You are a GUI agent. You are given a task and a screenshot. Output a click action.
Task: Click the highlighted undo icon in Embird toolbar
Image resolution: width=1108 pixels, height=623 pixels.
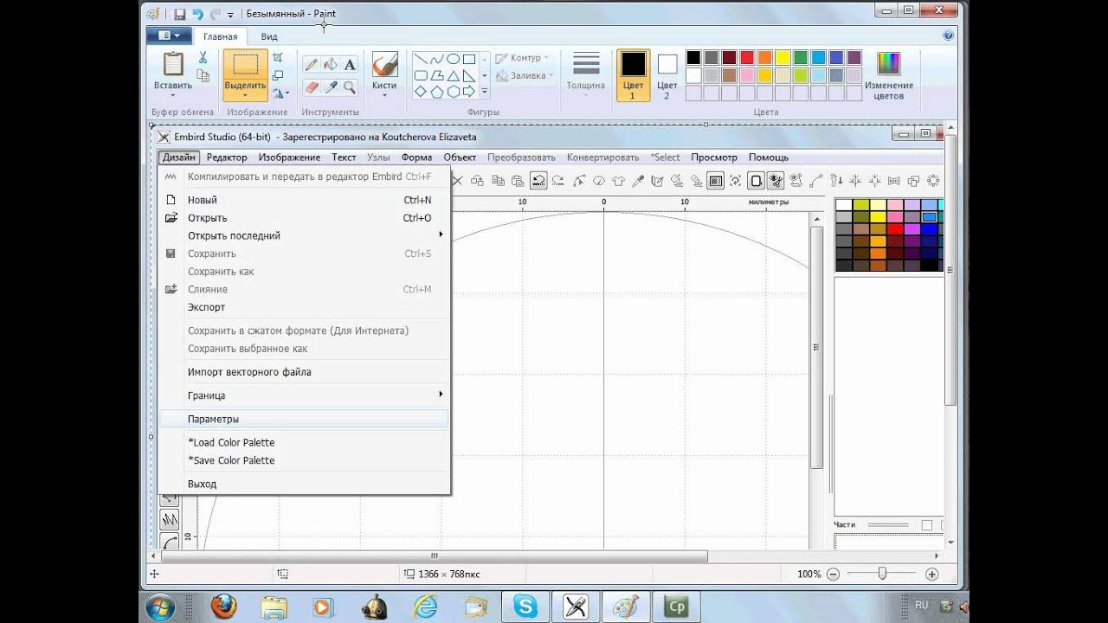[538, 181]
